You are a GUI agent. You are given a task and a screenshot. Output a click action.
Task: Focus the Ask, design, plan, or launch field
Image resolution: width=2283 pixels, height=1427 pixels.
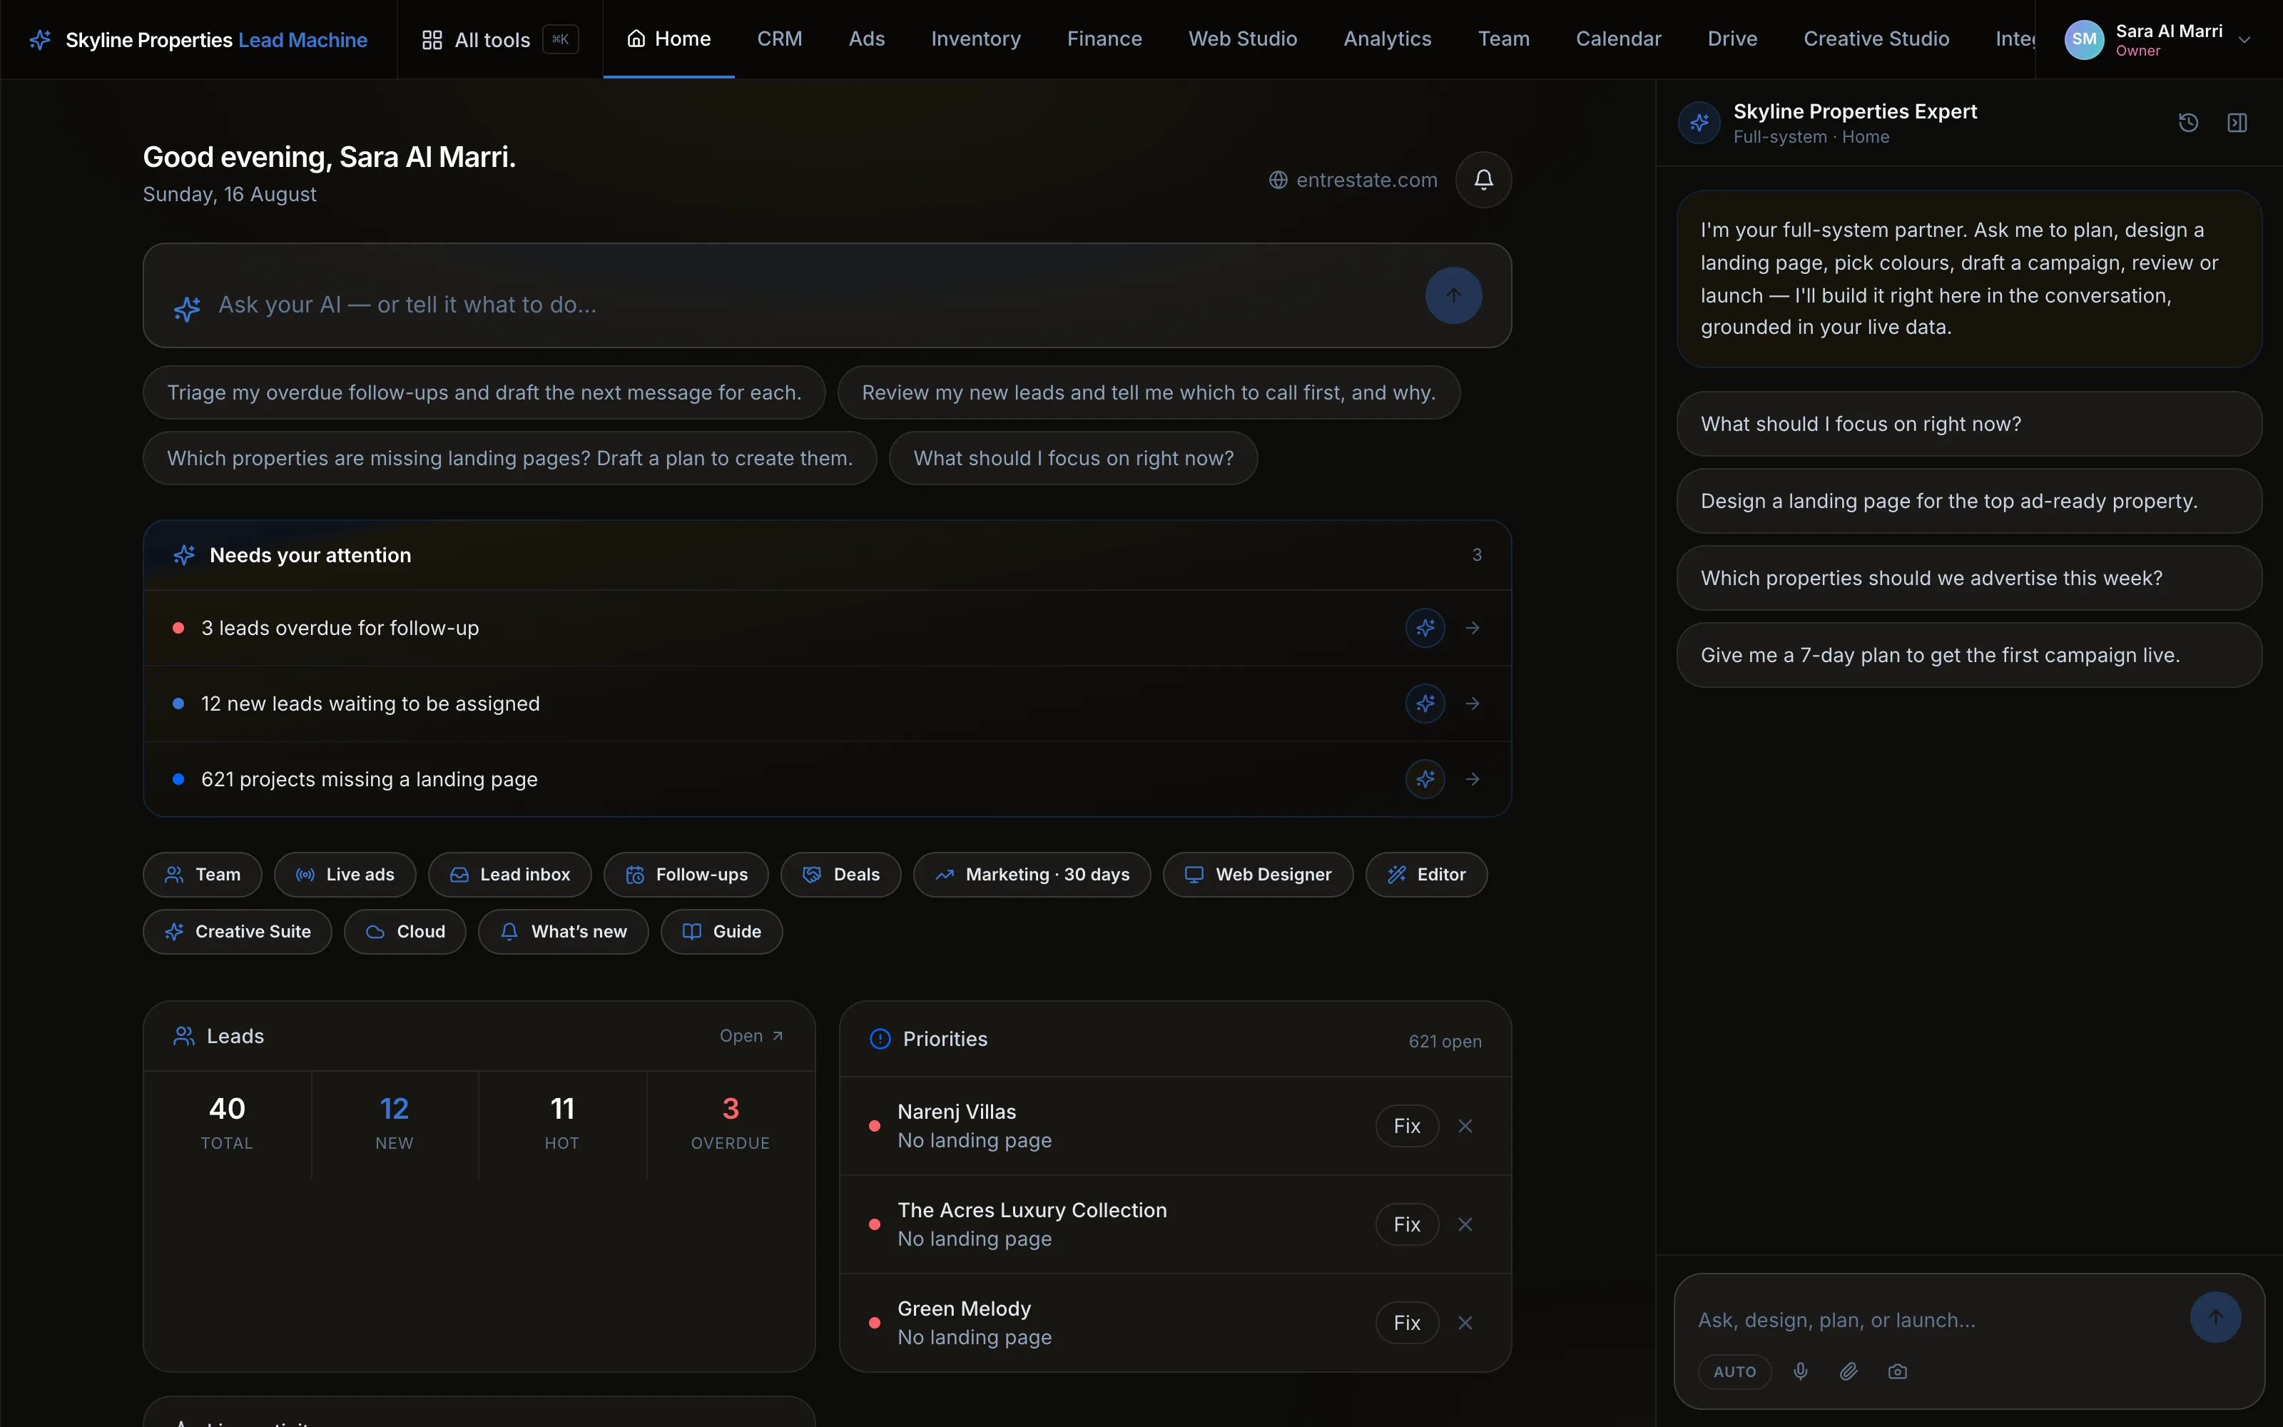1934,1319
